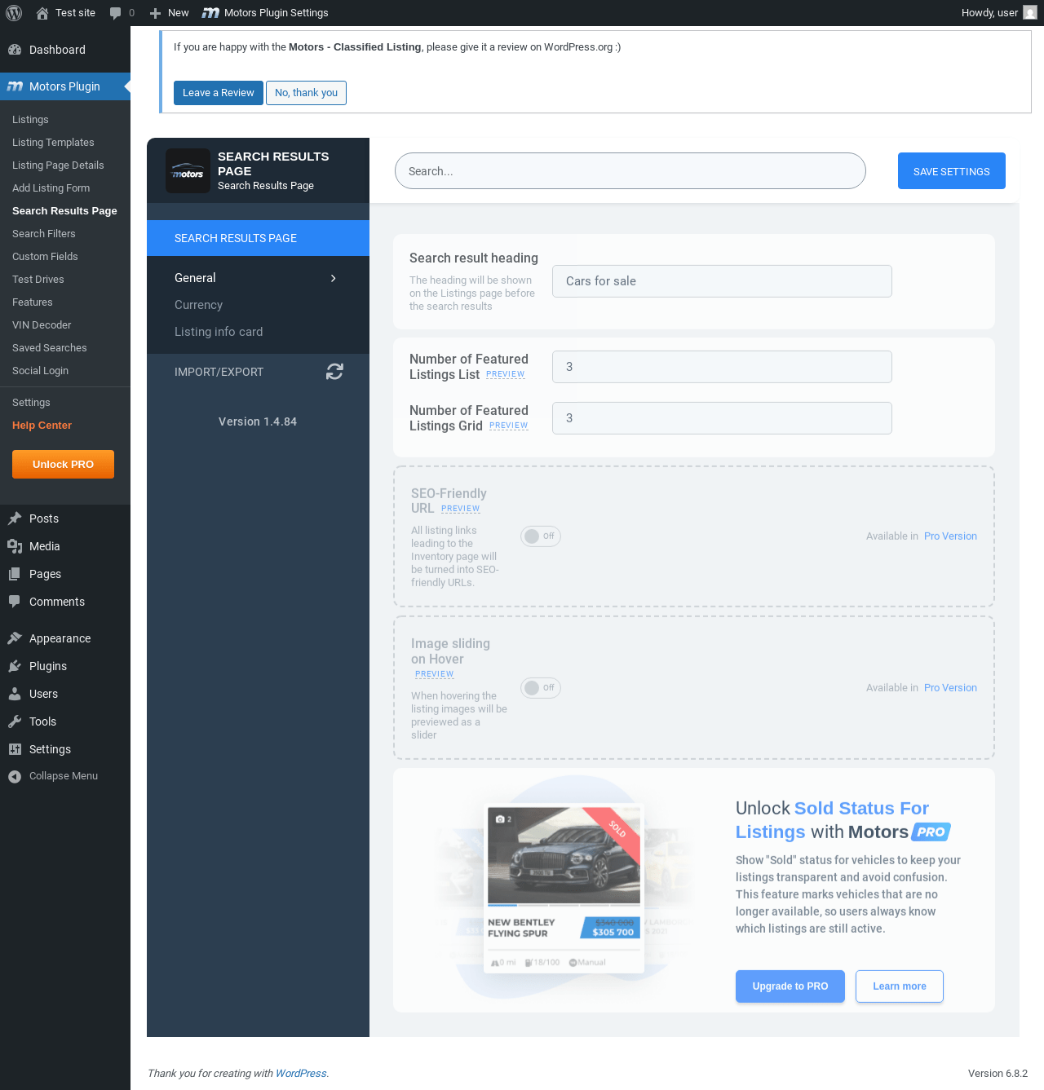Open the WordPress footer link
This screenshot has height=1090, width=1044.
click(x=301, y=1074)
